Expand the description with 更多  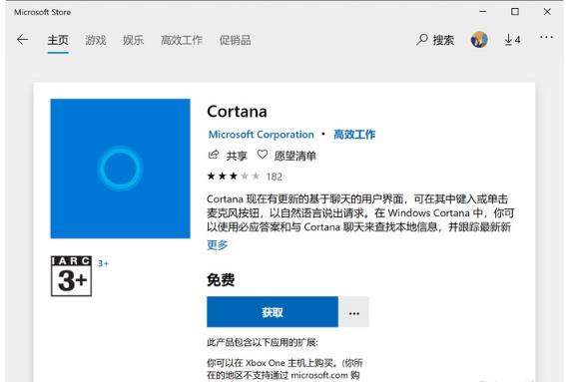(218, 245)
